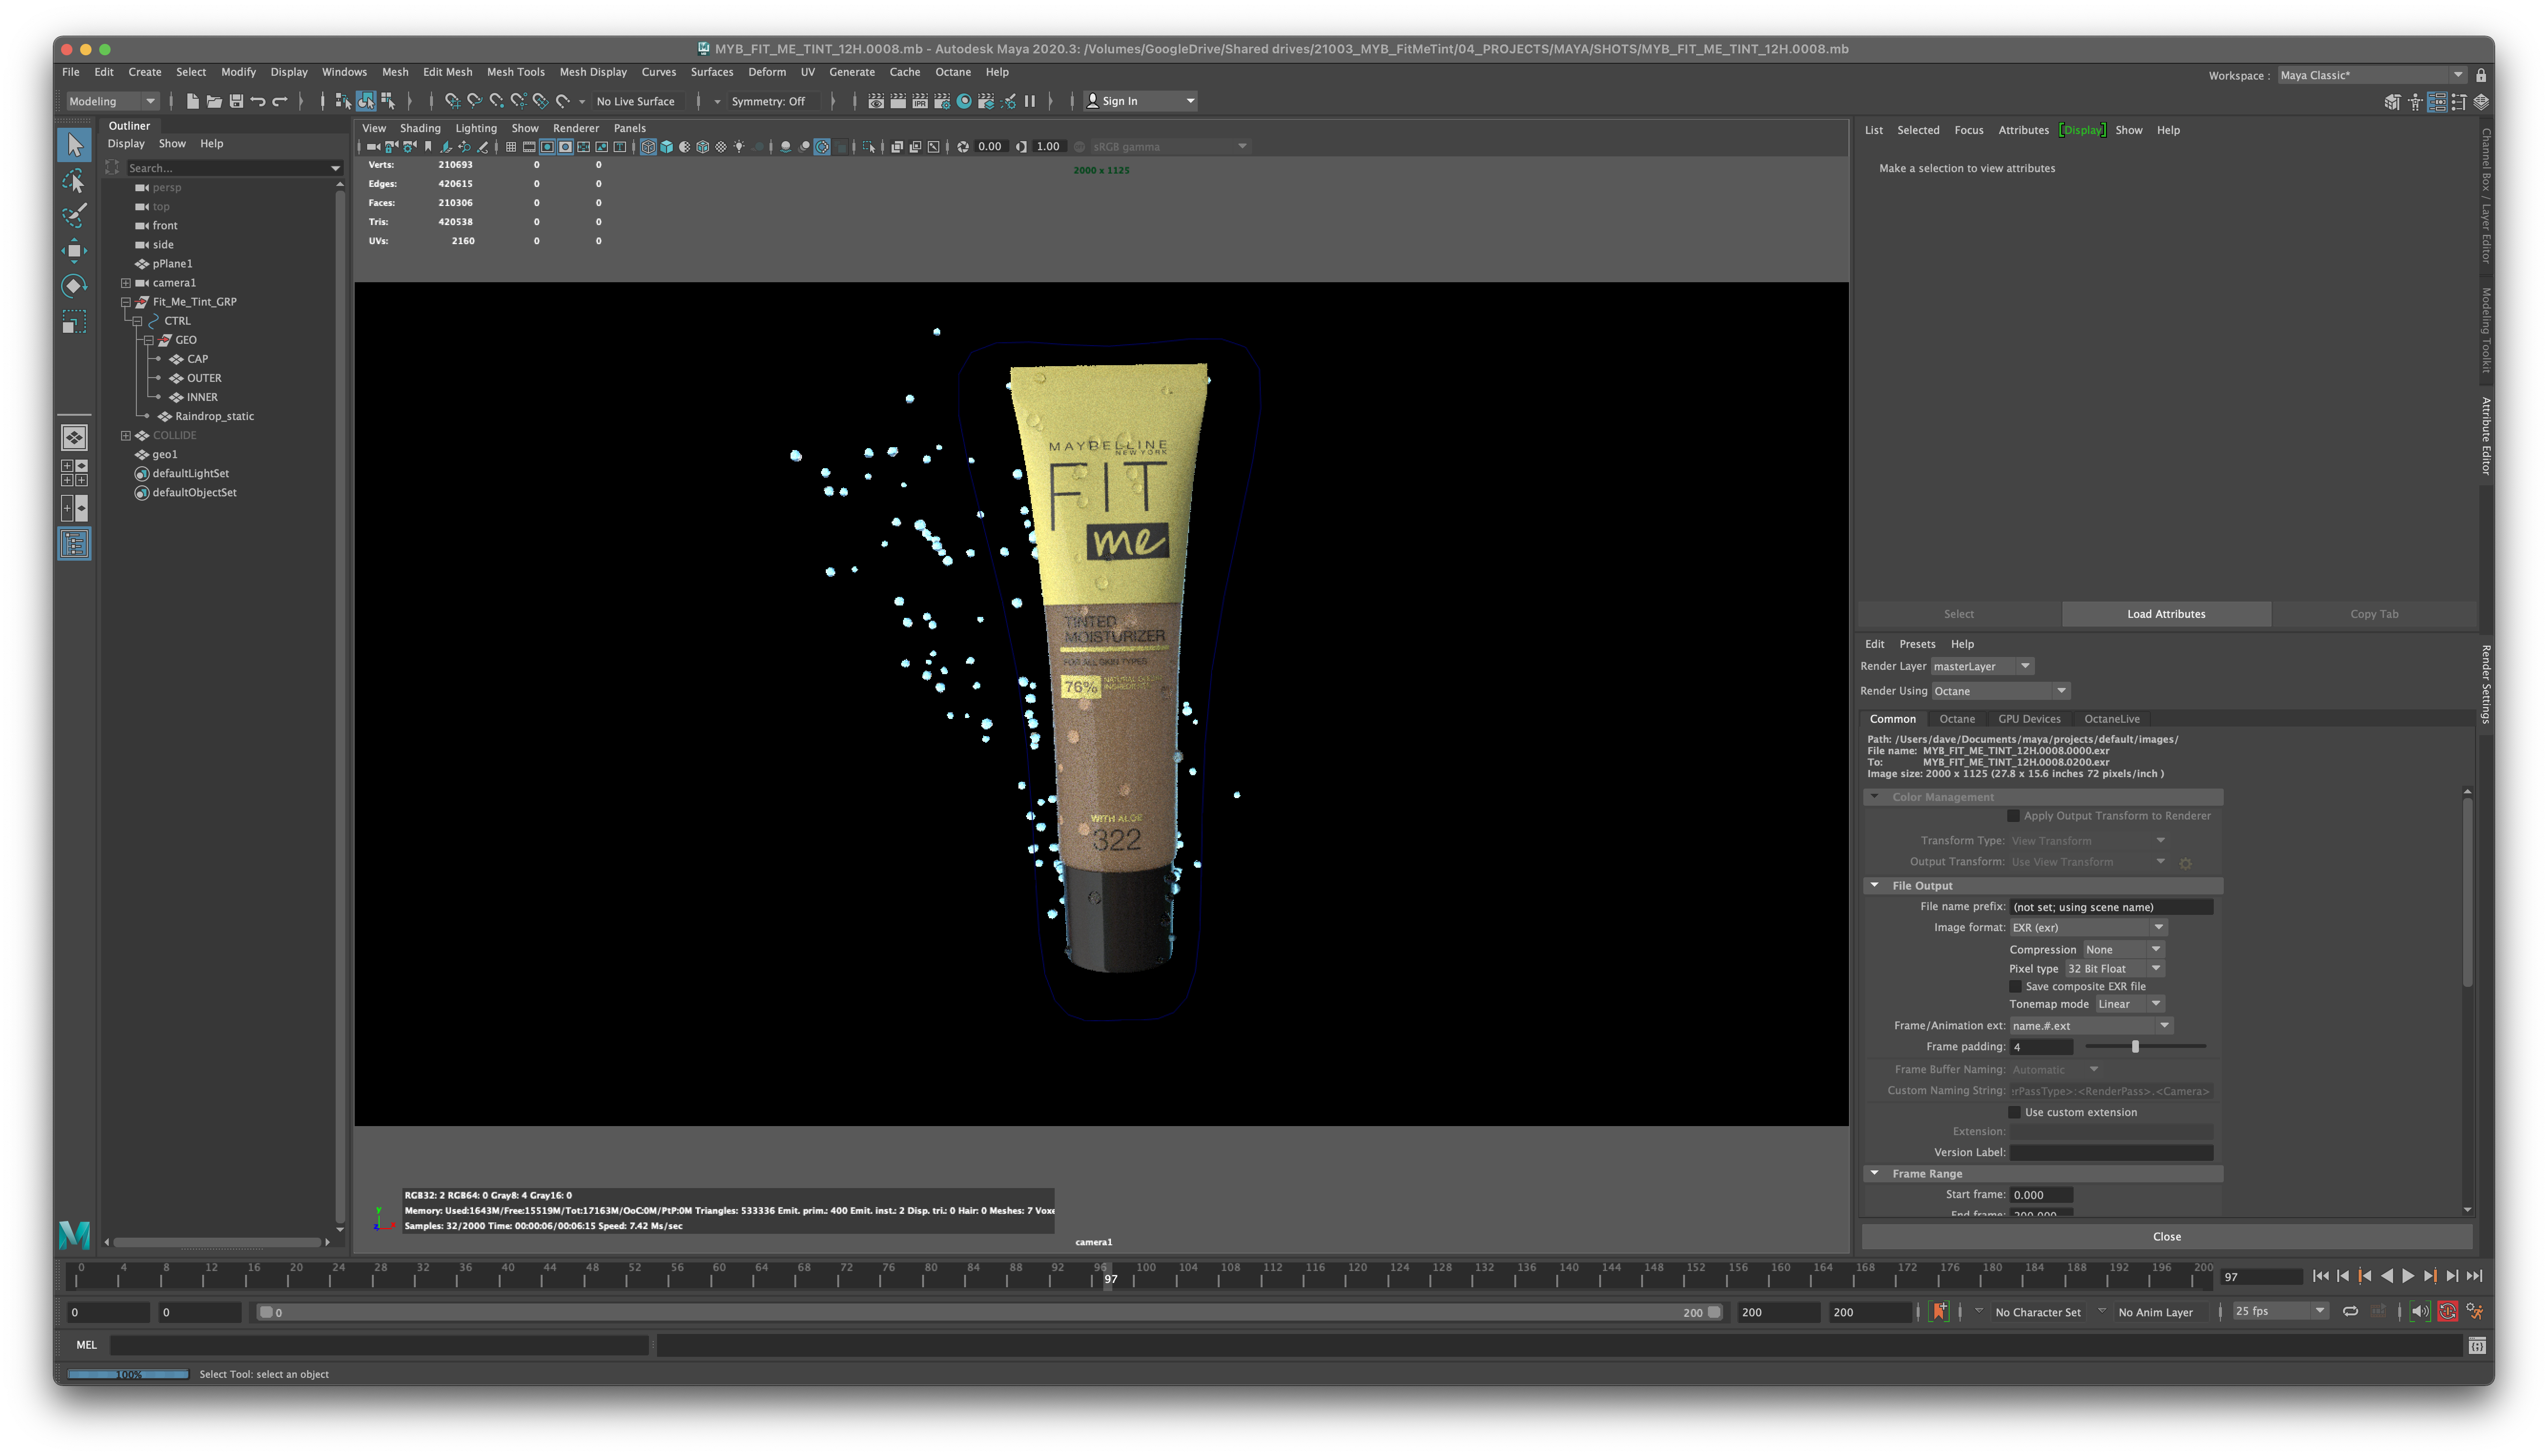Image resolution: width=2548 pixels, height=1456 pixels.
Task: Toggle the viewport grid icon
Action: 511,147
